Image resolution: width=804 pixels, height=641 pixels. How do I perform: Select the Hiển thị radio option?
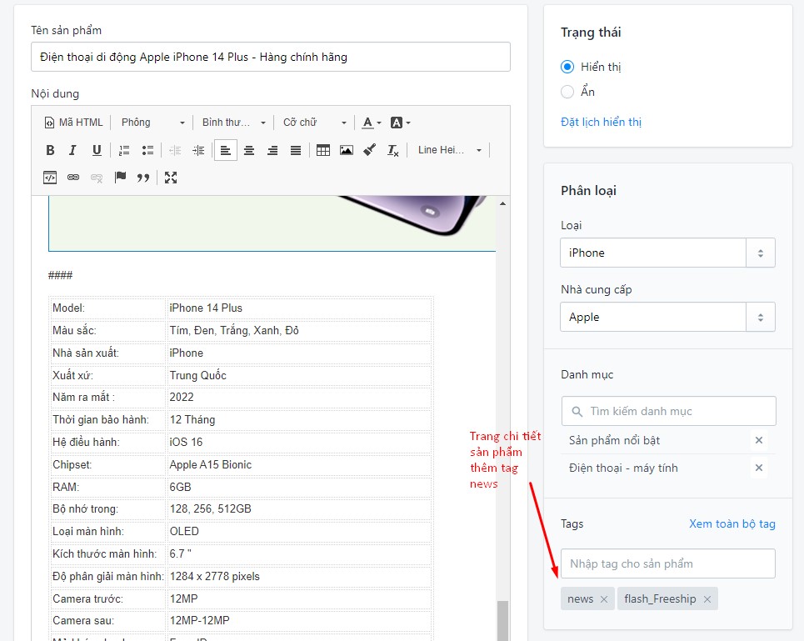[567, 67]
